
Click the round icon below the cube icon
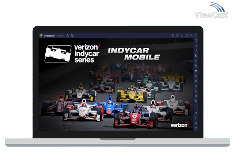click(196, 101)
